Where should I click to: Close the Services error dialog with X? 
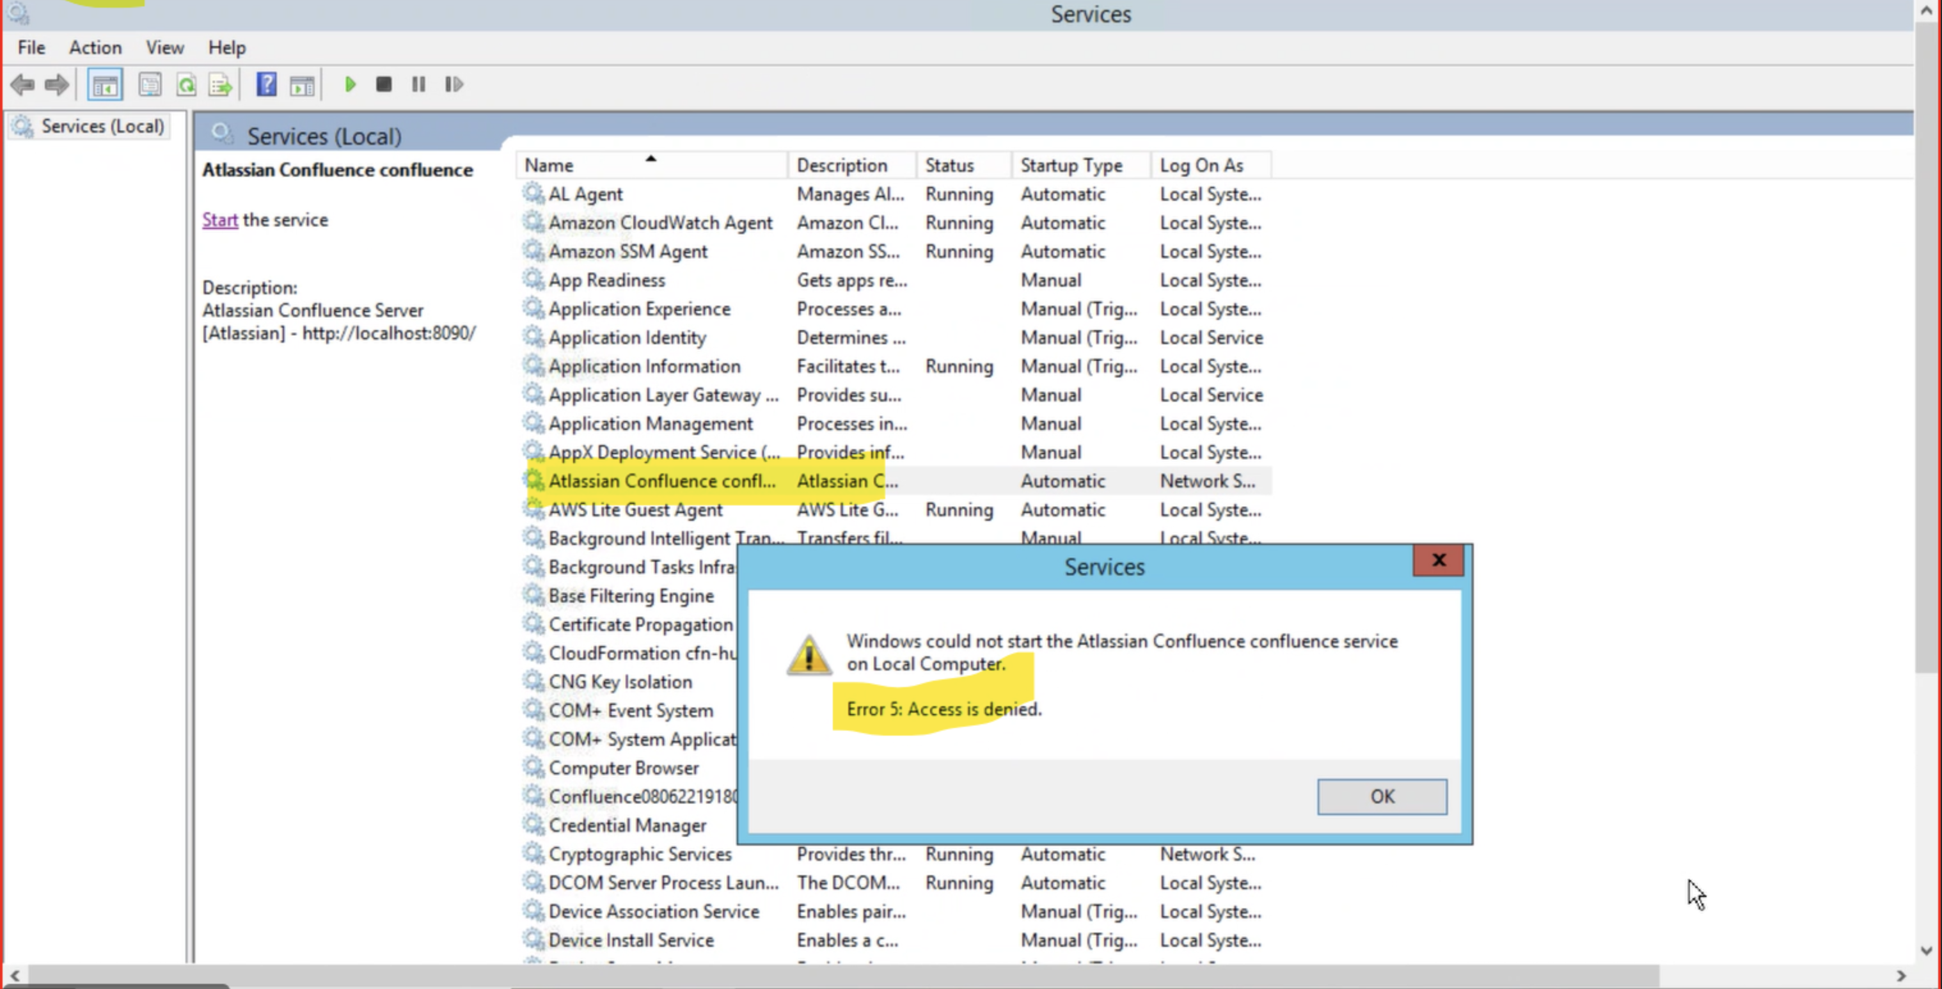click(x=1438, y=560)
